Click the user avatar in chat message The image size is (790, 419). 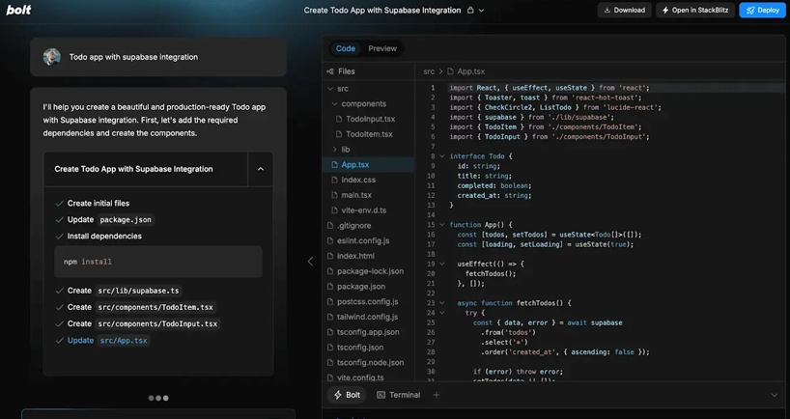pyautogui.click(x=52, y=57)
